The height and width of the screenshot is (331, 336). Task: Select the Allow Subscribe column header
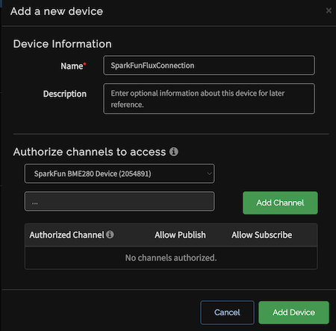point(261,235)
